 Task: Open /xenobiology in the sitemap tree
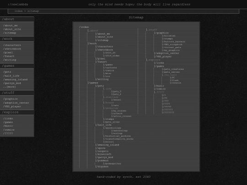tap(112, 128)
